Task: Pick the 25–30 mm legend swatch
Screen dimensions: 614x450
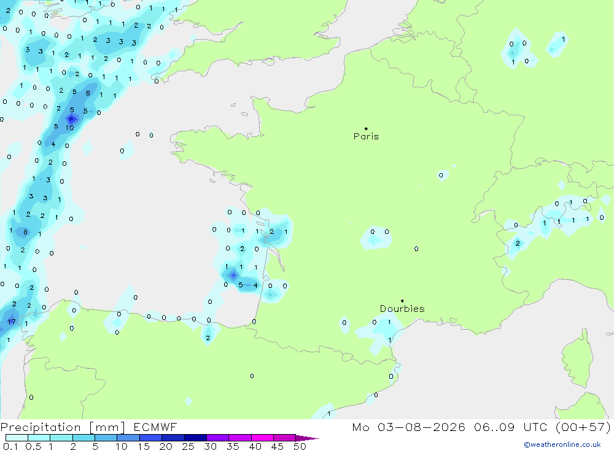Action: point(195,438)
